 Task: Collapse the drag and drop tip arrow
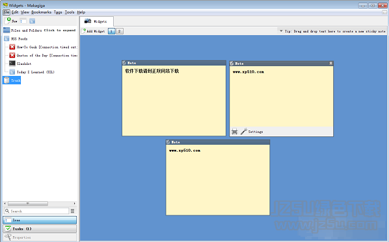pyautogui.click(x=281, y=31)
